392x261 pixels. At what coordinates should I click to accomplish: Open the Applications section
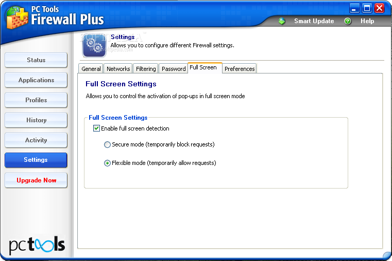(36, 80)
